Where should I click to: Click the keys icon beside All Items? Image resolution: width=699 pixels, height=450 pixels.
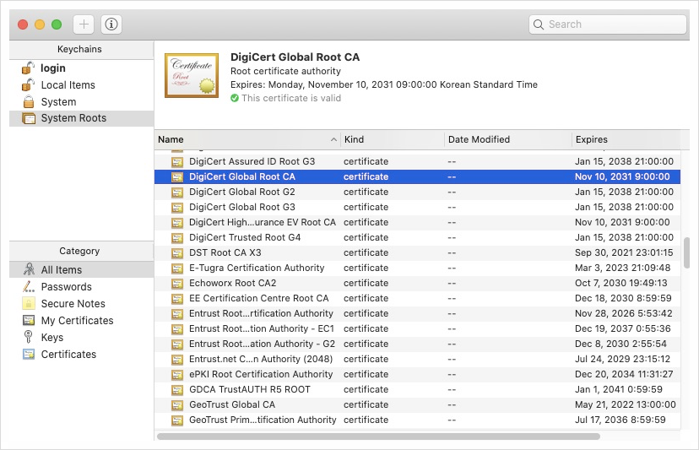29,269
